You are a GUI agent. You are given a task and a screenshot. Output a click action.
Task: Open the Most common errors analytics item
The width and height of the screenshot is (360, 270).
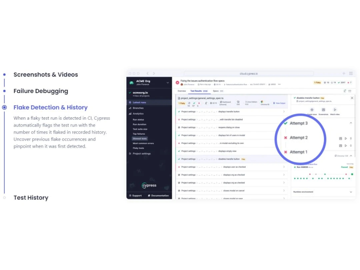[x=143, y=143]
